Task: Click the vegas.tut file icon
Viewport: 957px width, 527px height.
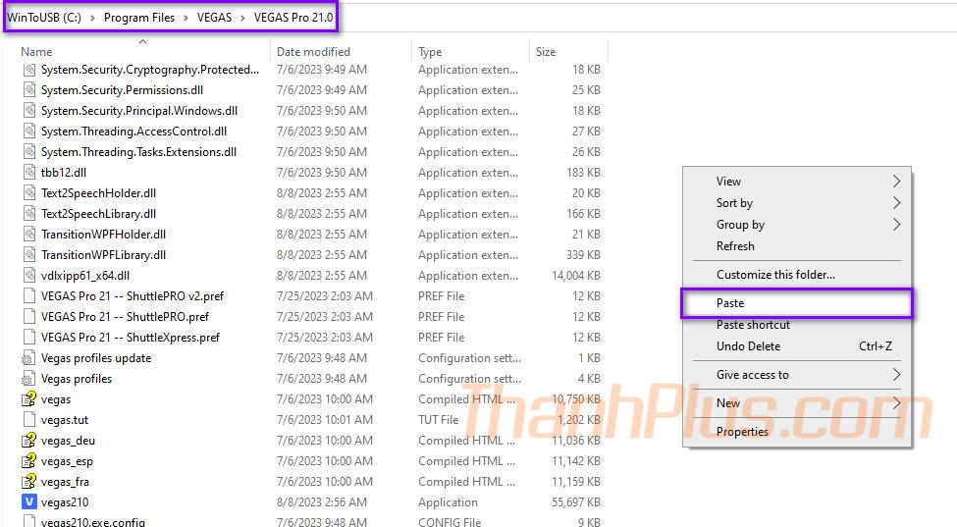Action: [x=28, y=420]
